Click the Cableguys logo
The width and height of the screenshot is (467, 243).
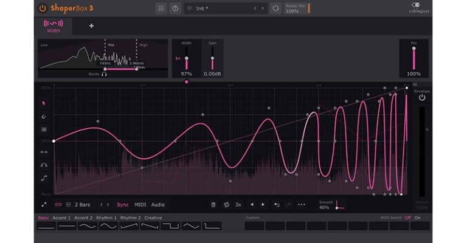point(419,8)
